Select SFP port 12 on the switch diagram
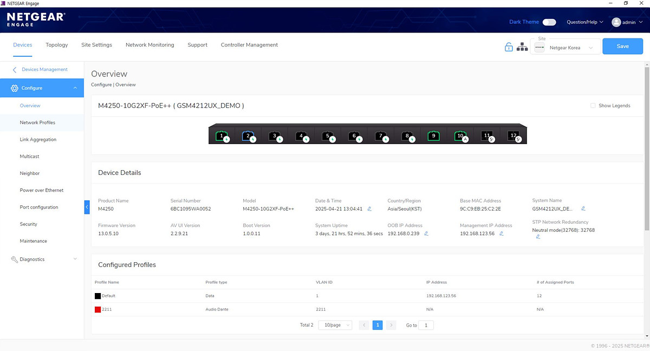Image resolution: width=650 pixels, height=351 pixels. [513, 135]
